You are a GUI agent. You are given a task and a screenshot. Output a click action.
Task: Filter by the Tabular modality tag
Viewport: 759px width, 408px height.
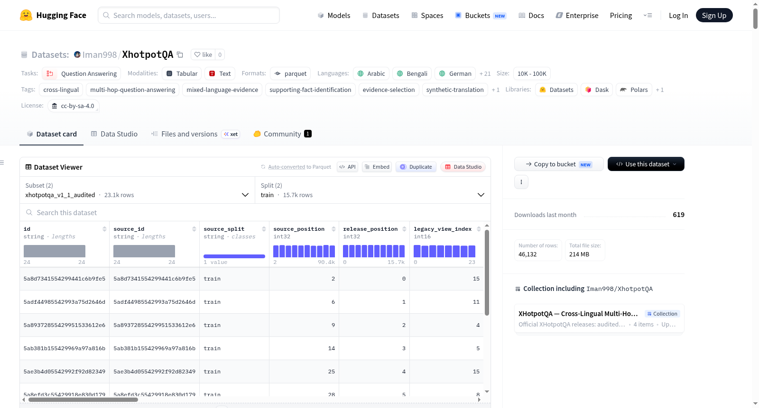click(182, 73)
